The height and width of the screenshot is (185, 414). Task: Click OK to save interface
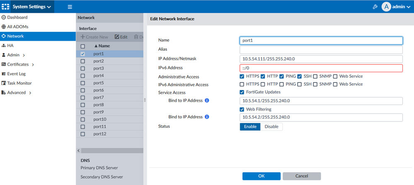click(261, 176)
